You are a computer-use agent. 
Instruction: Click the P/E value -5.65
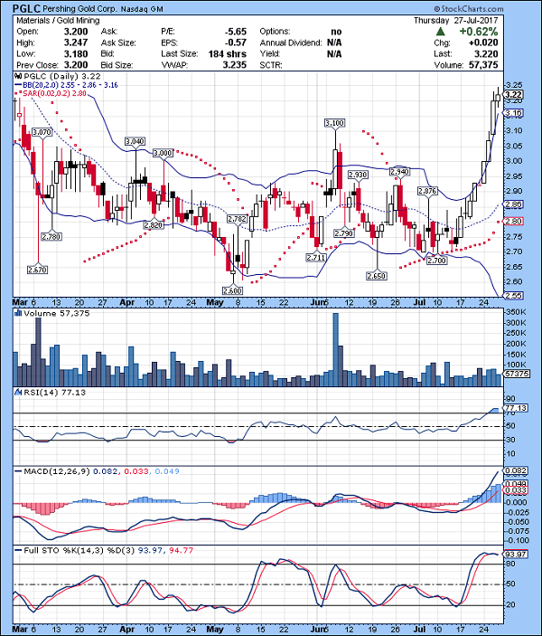click(x=236, y=32)
